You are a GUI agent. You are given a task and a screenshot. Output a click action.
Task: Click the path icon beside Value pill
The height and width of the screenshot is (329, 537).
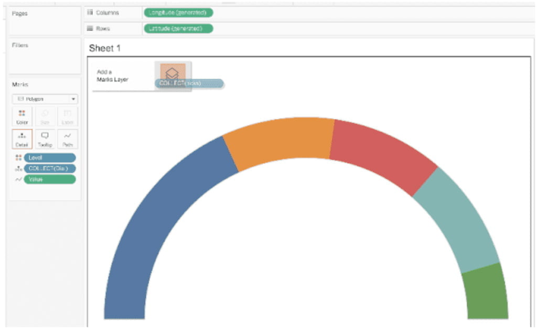[19, 179]
